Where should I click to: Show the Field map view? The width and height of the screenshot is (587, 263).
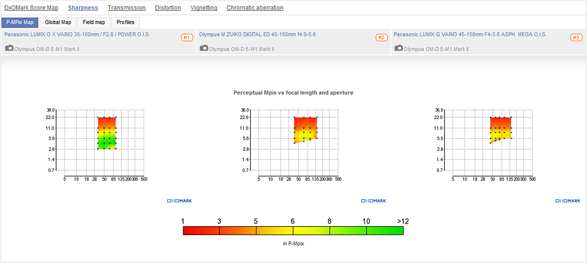click(x=94, y=22)
